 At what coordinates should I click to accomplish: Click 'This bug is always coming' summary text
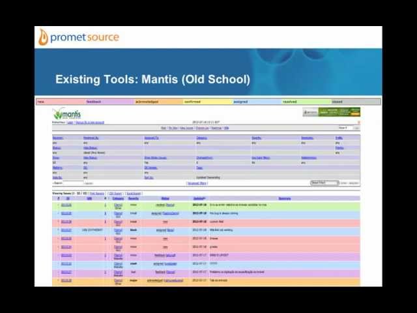pos(224,213)
